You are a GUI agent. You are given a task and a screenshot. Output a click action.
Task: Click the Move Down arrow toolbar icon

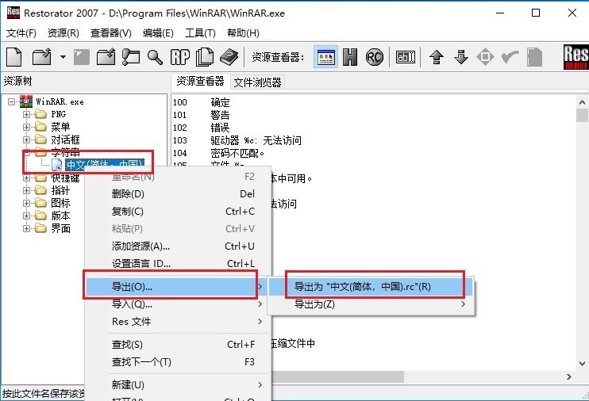click(x=461, y=57)
